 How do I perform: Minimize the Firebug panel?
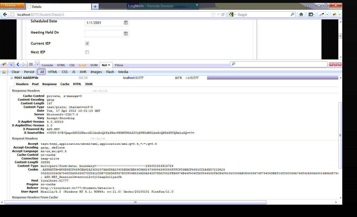[331, 64]
